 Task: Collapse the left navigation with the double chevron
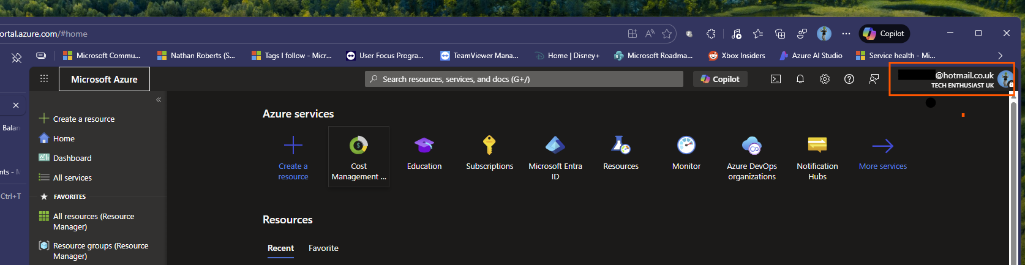coord(159,99)
